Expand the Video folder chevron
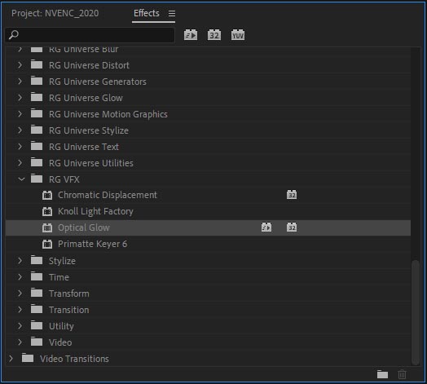 coord(20,342)
